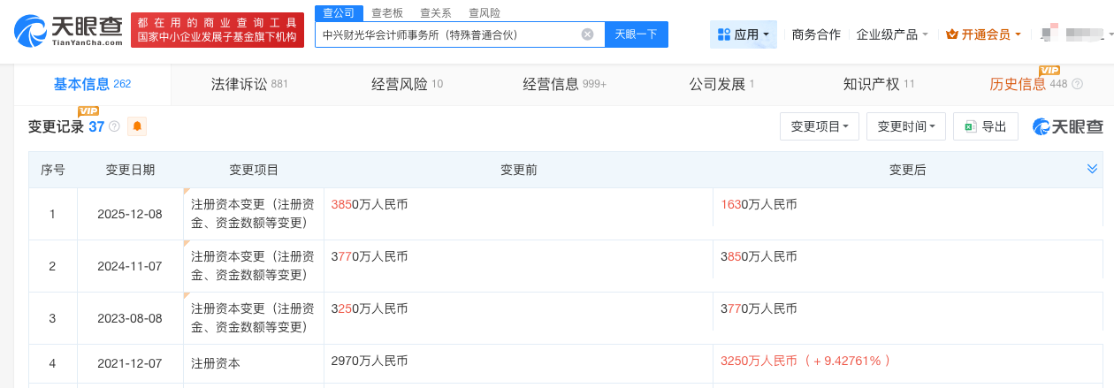The height and width of the screenshot is (388, 1114).
Task: Click the 商务合作 link
Action: coord(816,34)
